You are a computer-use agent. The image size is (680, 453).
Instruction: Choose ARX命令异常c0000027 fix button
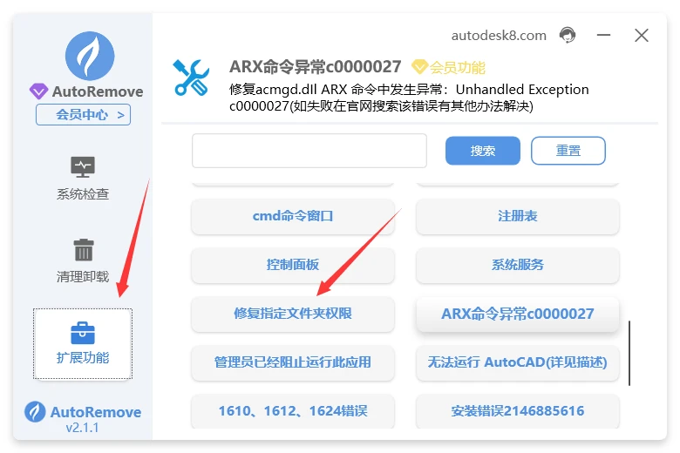[517, 314]
